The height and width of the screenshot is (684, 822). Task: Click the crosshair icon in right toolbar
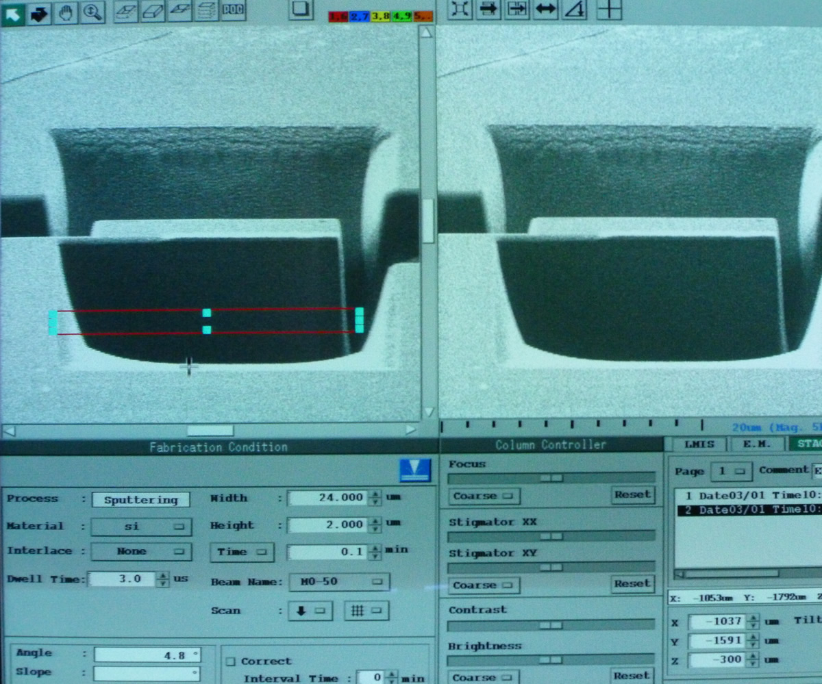tap(609, 10)
